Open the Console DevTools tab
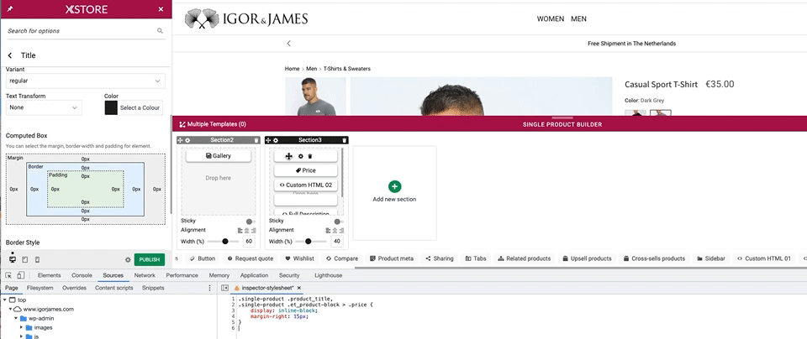This screenshot has width=807, height=339. [x=82, y=275]
